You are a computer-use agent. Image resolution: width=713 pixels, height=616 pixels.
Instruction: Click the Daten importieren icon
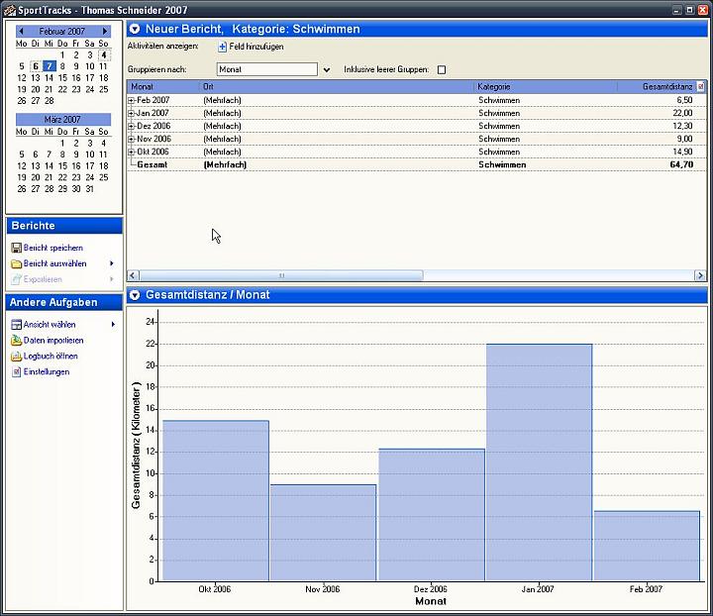(x=16, y=340)
